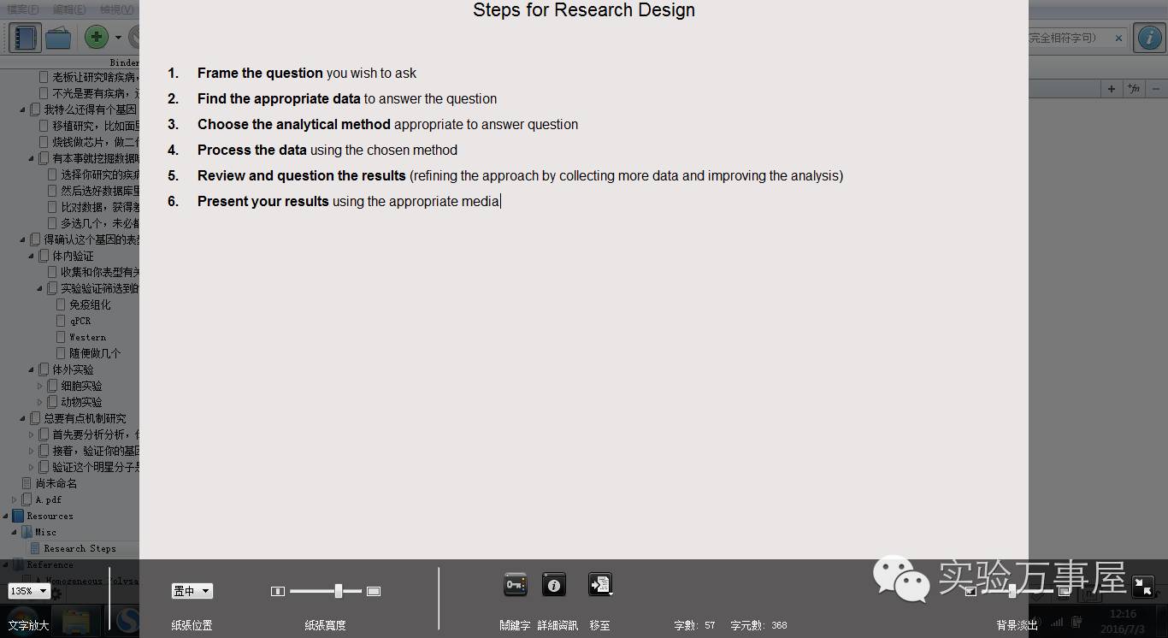Click the editor header plus button

tap(1111, 89)
